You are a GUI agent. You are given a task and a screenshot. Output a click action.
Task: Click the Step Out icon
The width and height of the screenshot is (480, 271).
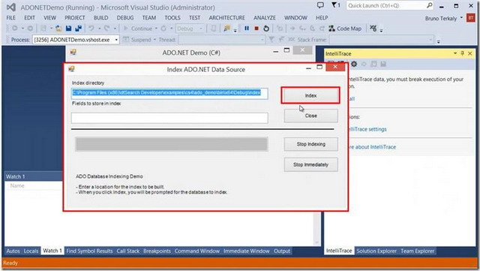[322, 29]
